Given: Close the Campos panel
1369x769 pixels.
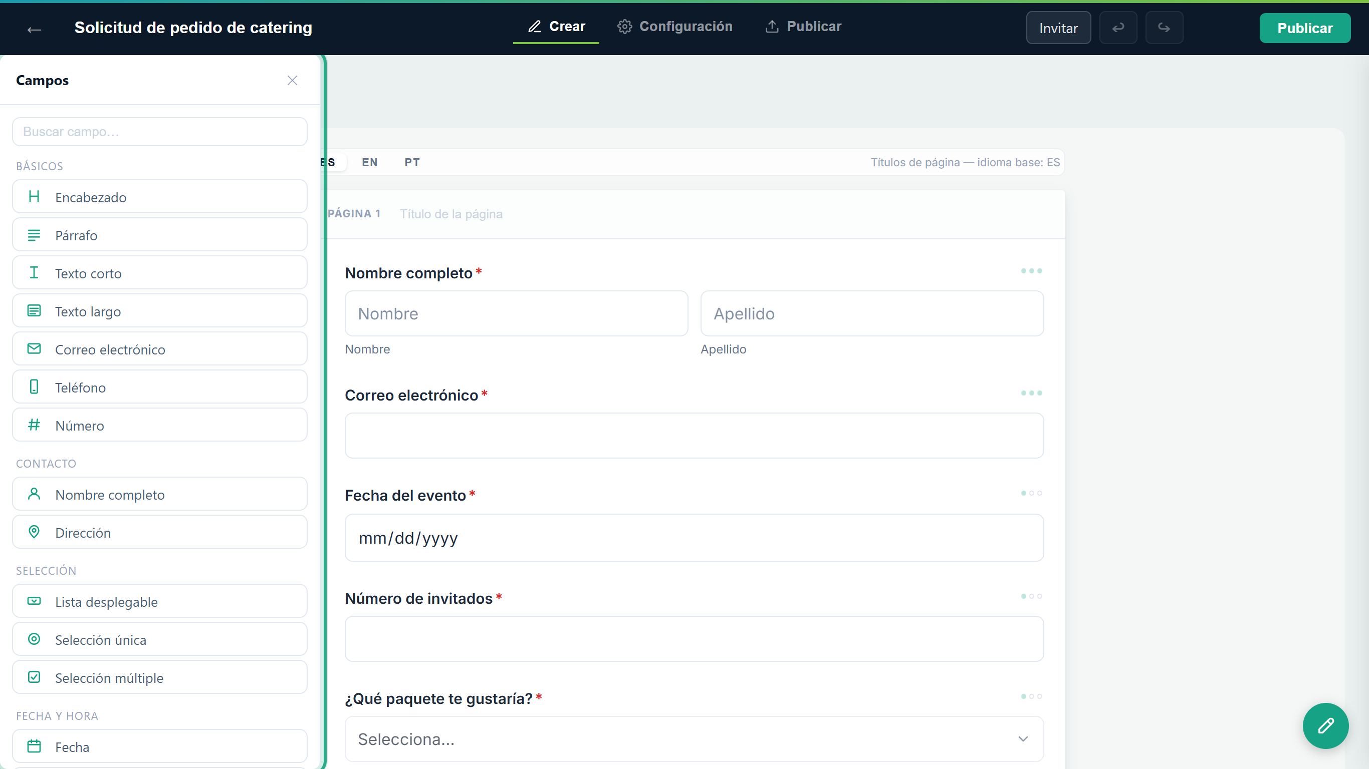Looking at the screenshot, I should (x=292, y=81).
